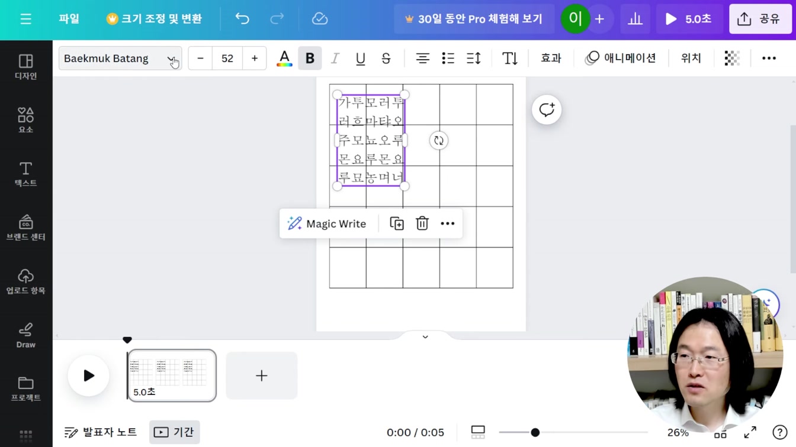Screen dimensions: 796x447
Task: Switch to vertical text direction
Action: click(x=509, y=58)
